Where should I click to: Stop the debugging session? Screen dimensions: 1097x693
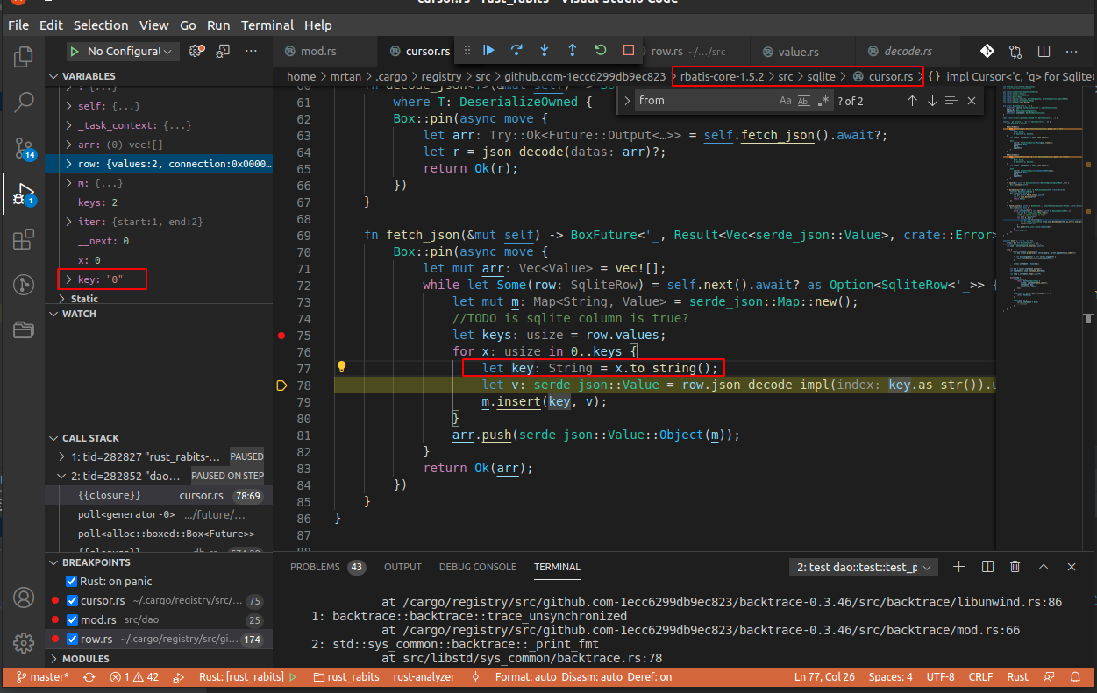629,51
